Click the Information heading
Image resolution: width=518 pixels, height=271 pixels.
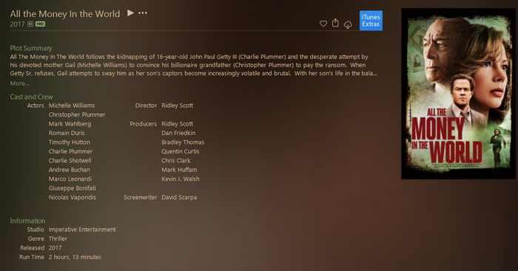point(27,221)
